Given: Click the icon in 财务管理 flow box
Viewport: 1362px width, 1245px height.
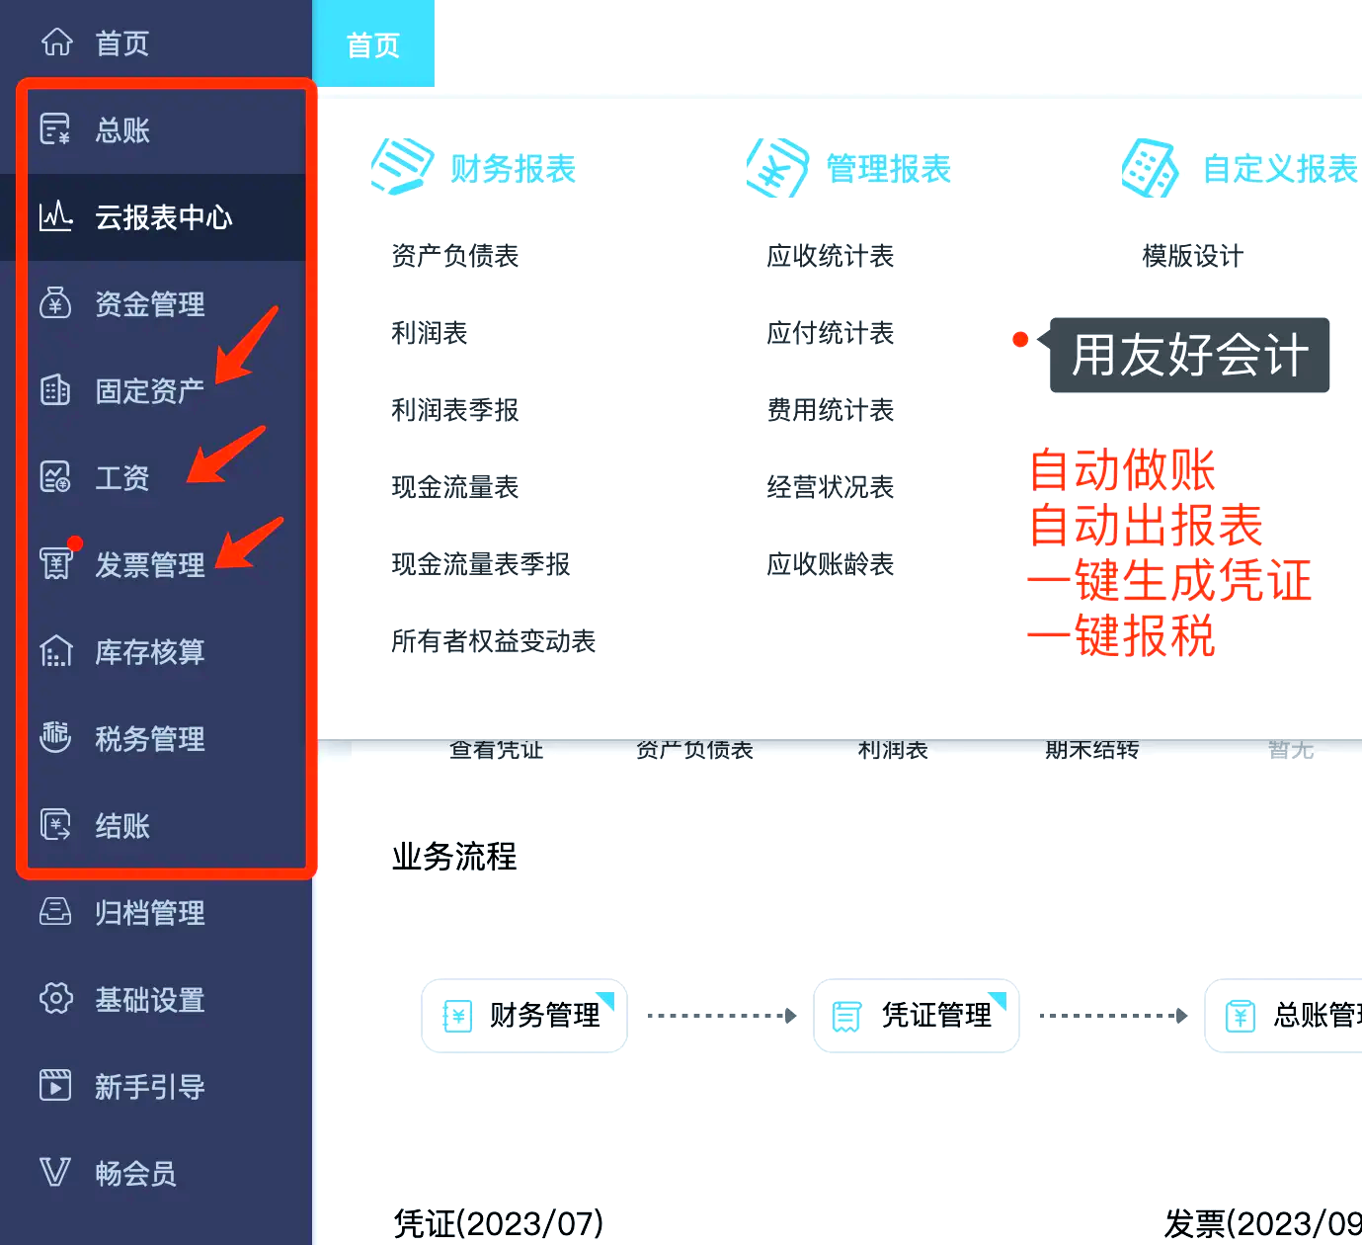Looking at the screenshot, I should pyautogui.click(x=457, y=1016).
